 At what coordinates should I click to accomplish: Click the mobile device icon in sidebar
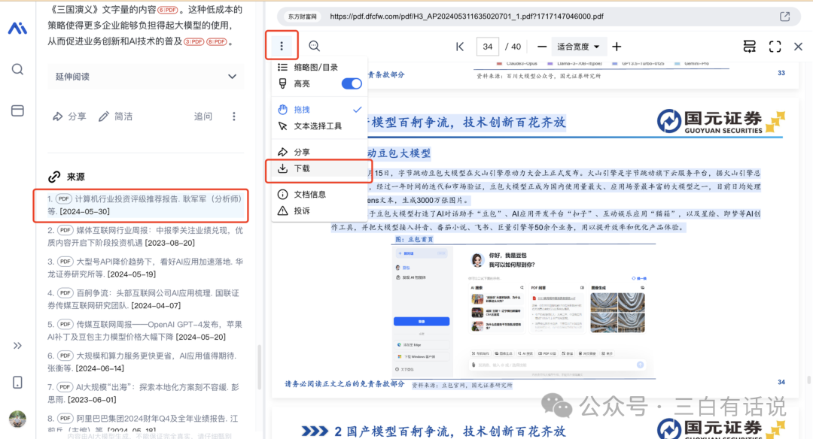click(x=17, y=383)
